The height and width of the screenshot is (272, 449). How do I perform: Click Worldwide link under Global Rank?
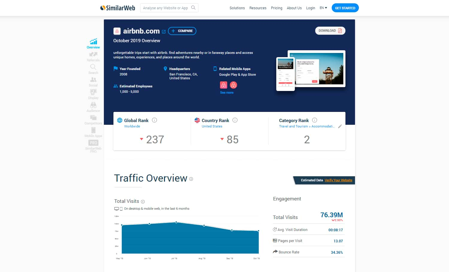click(132, 126)
